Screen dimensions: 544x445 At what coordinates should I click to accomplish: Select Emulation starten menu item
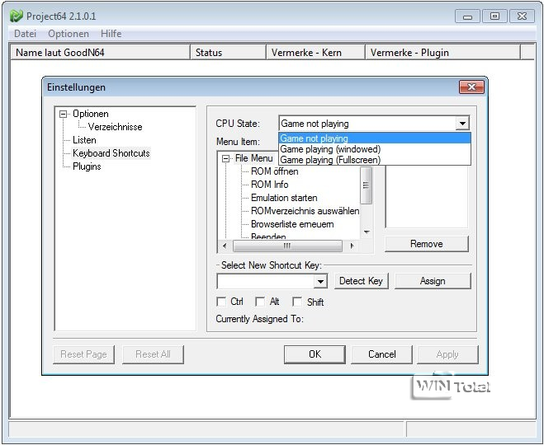[x=284, y=198]
